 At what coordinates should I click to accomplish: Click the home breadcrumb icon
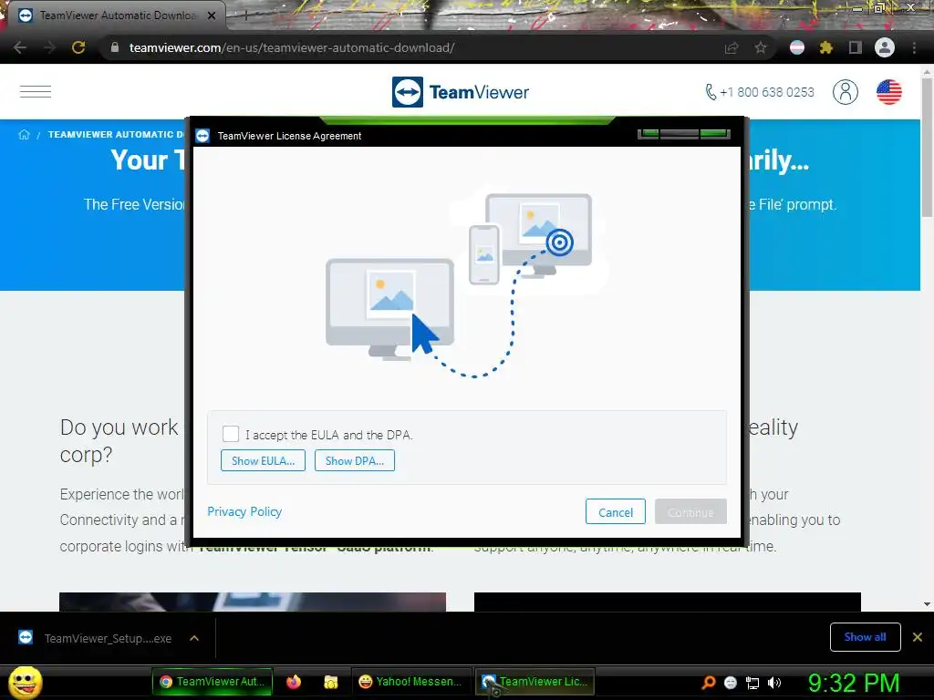(24, 135)
